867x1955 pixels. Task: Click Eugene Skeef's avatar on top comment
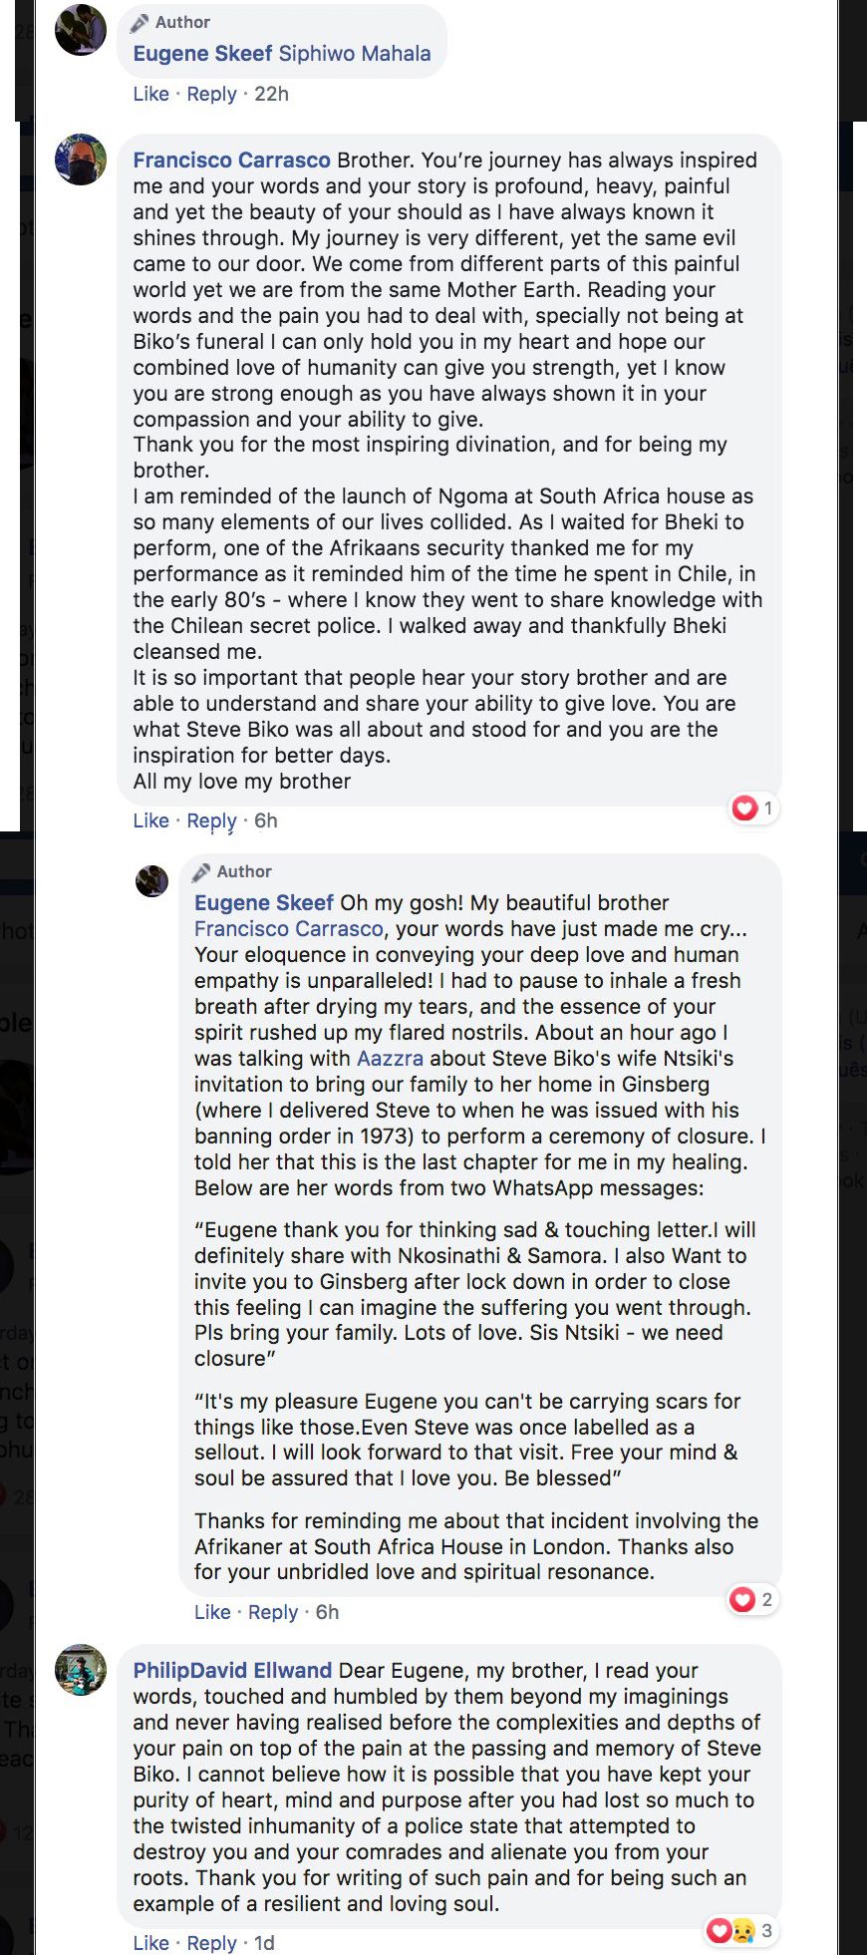point(81,30)
